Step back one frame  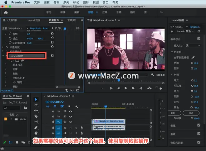click(119, 88)
